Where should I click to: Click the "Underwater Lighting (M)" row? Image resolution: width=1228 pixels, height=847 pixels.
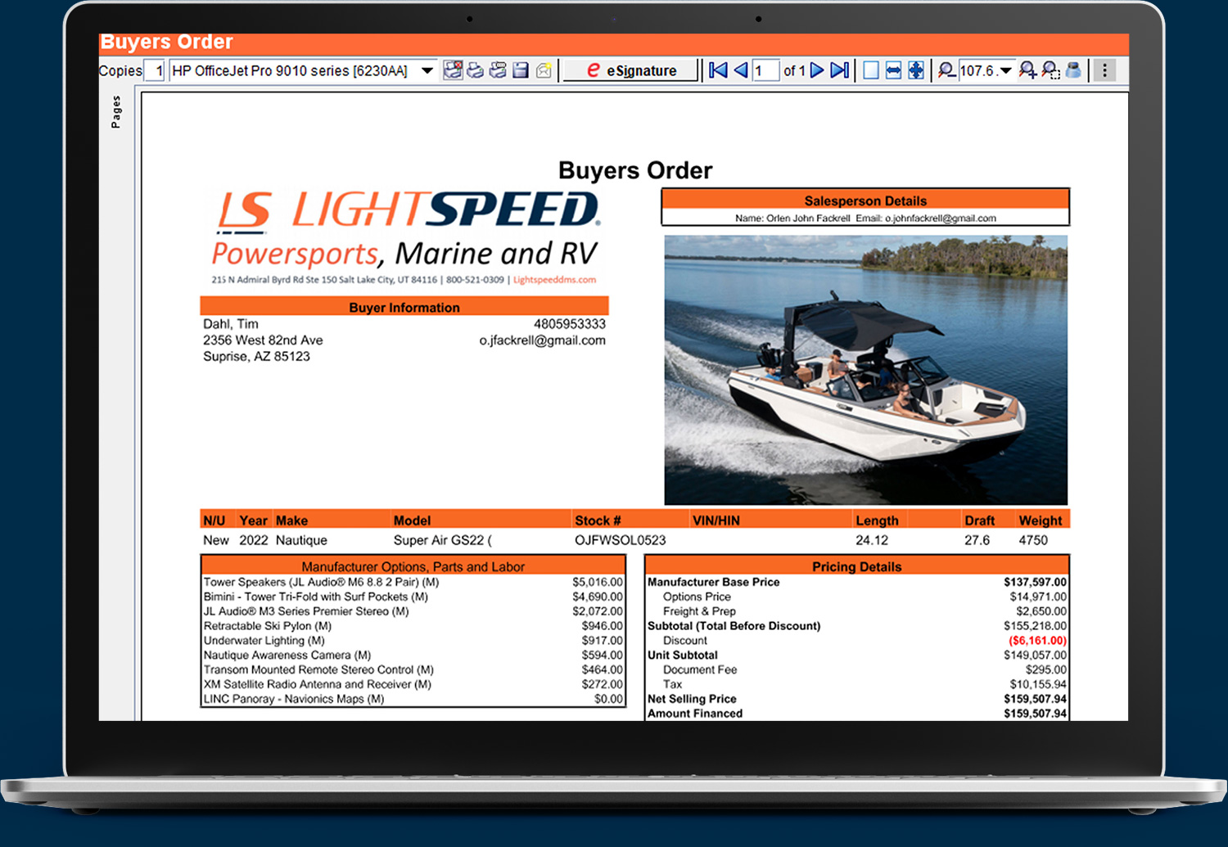(413, 641)
